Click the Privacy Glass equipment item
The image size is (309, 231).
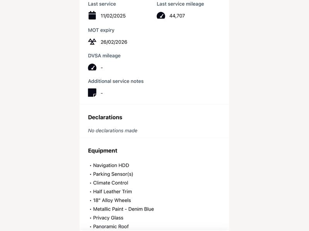(x=108, y=218)
